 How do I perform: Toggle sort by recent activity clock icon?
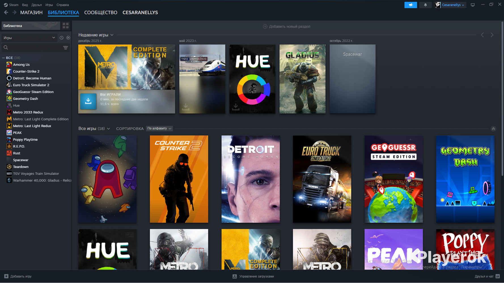coord(62,38)
